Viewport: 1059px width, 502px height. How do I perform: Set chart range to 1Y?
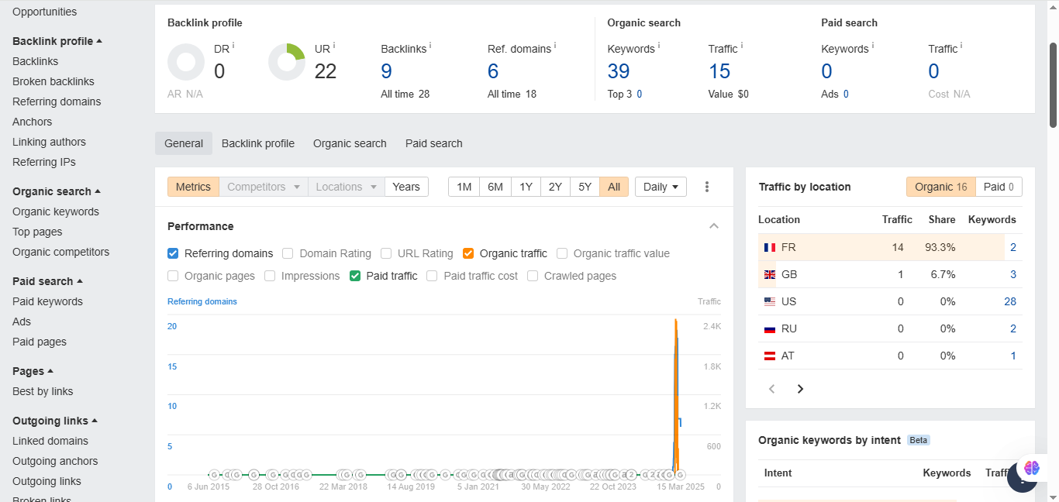click(526, 187)
